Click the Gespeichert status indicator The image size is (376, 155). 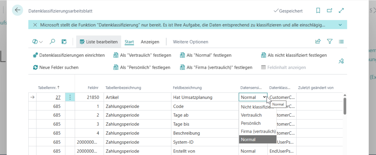(288, 11)
